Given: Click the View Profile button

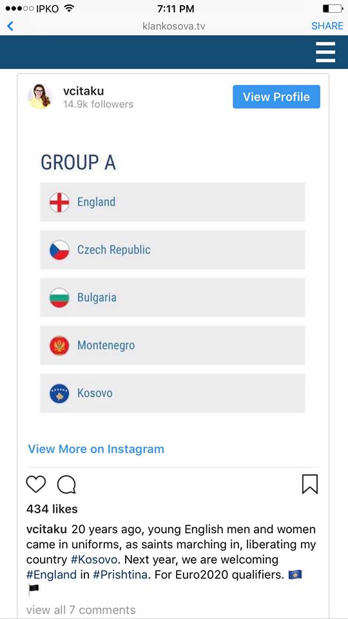Looking at the screenshot, I should 276,97.
